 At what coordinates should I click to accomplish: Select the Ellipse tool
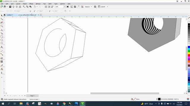(x=2, y=40)
